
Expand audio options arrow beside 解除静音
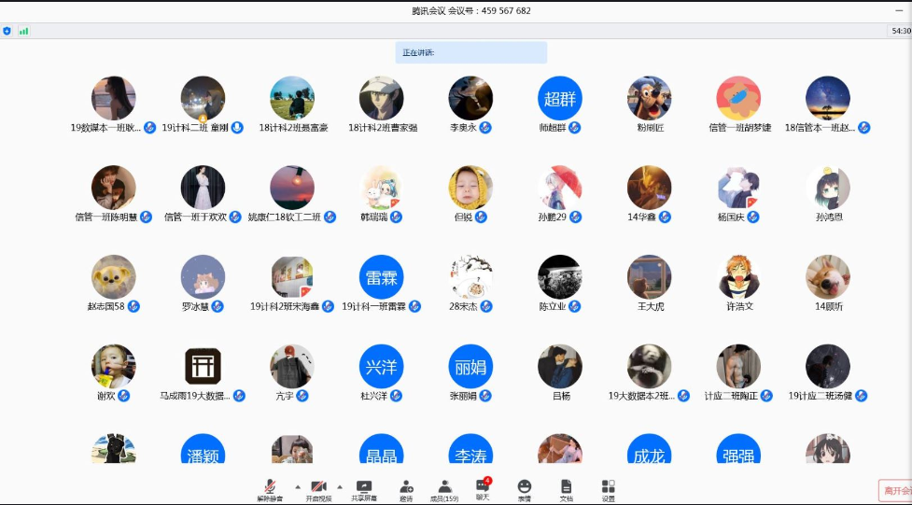pos(298,486)
